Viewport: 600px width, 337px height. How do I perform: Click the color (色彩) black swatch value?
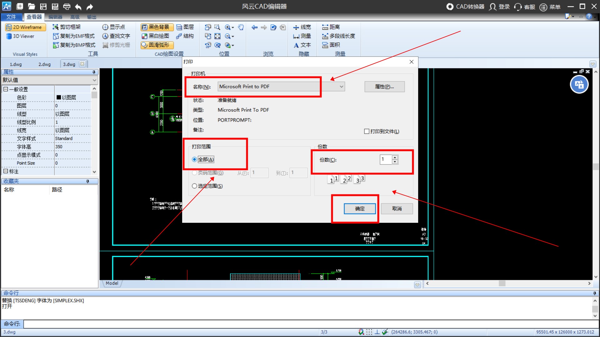pos(59,98)
